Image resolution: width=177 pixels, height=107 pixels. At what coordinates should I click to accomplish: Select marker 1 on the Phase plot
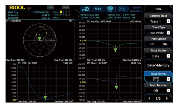[x=116, y=87]
